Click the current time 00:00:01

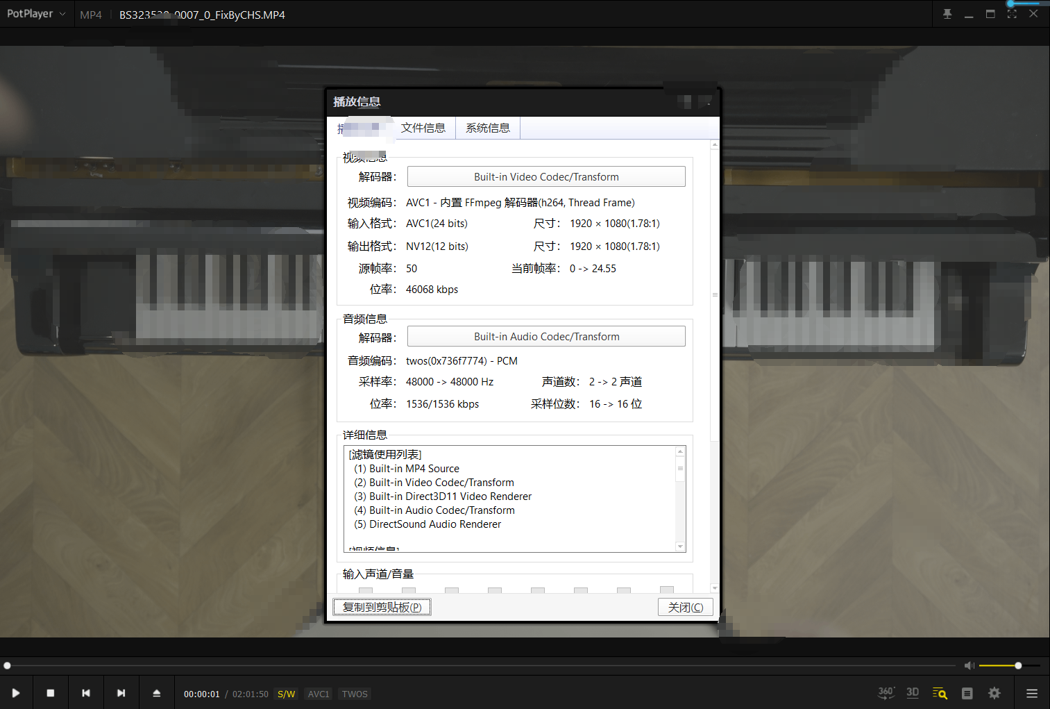coord(202,694)
